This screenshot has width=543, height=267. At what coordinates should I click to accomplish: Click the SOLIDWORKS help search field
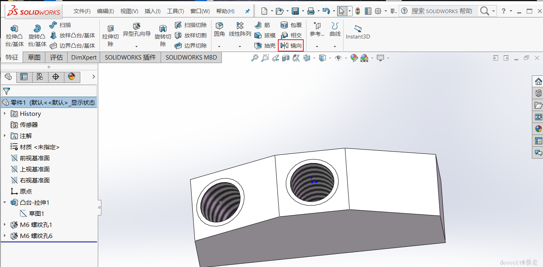[442, 11]
